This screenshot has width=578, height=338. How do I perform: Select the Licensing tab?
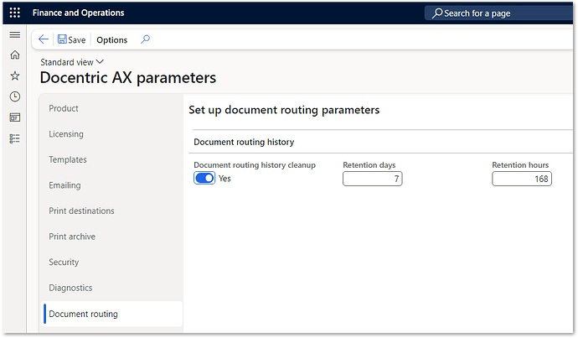click(x=111, y=134)
